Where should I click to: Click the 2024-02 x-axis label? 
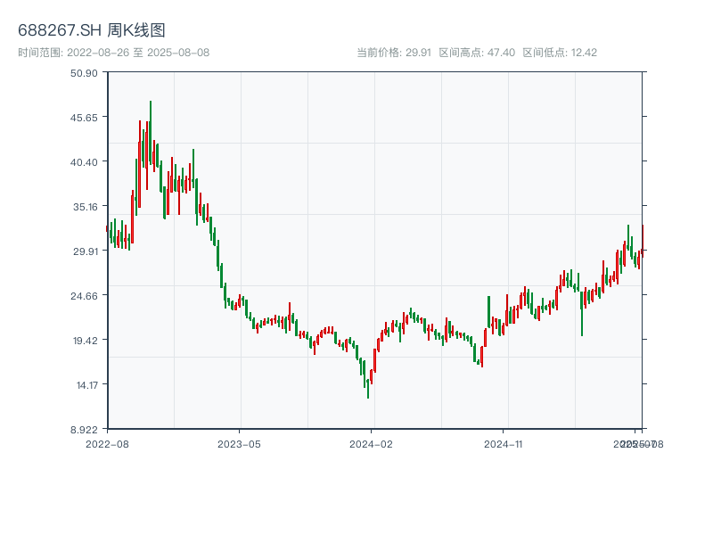(x=371, y=444)
